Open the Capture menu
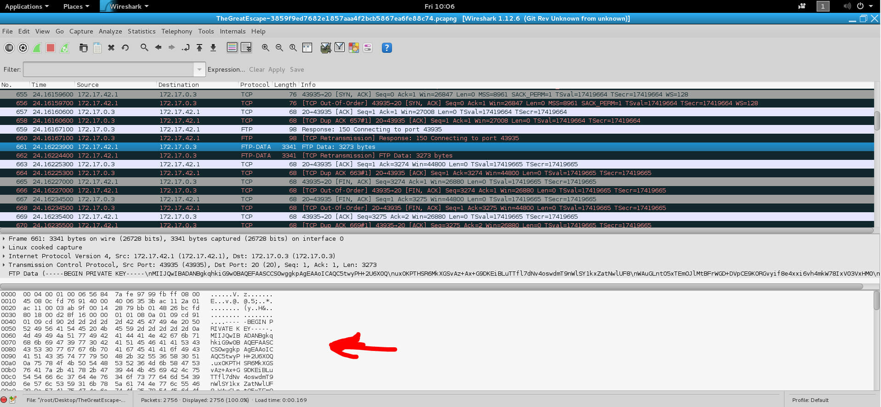The height and width of the screenshot is (407, 881). click(81, 31)
